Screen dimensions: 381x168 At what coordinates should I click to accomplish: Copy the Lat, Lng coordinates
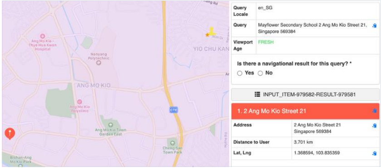pos(374,153)
